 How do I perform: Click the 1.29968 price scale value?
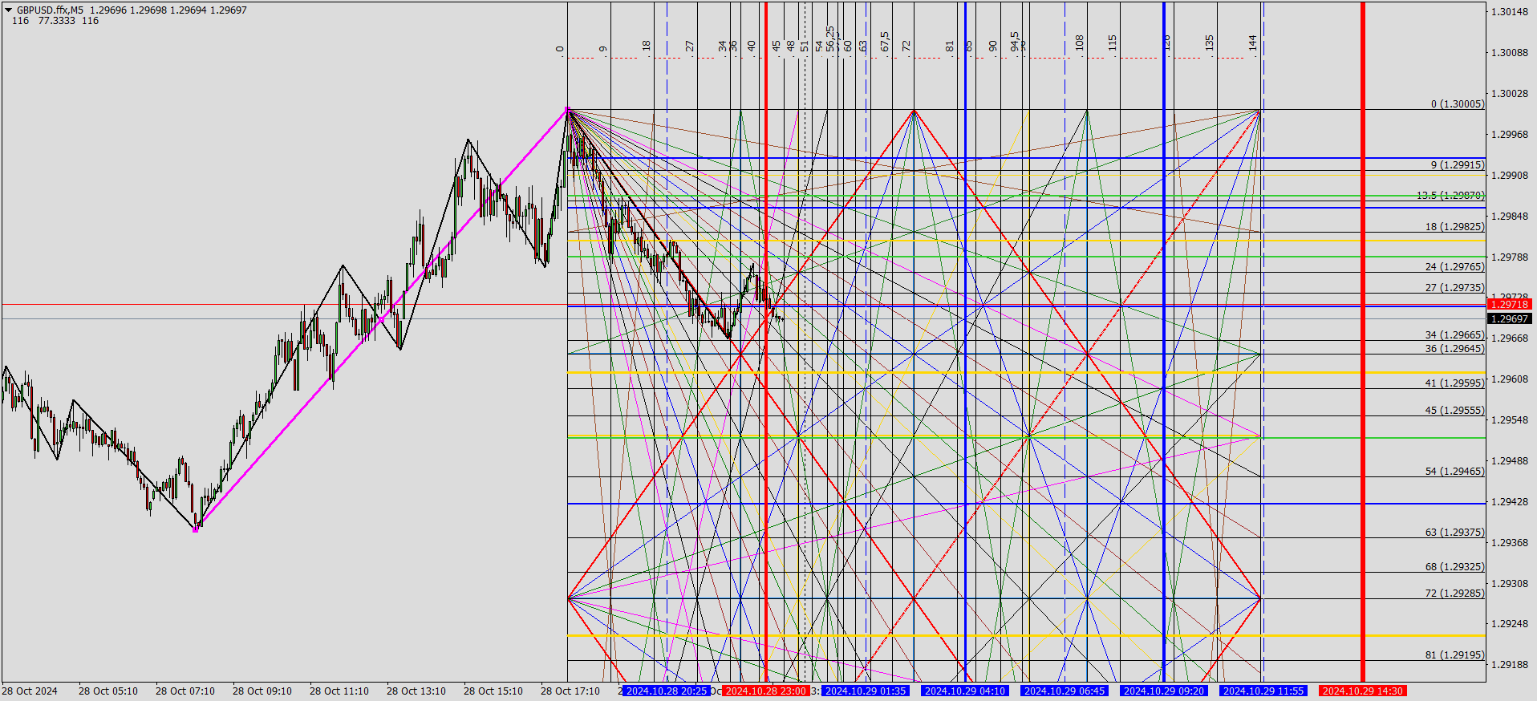tap(1510, 135)
